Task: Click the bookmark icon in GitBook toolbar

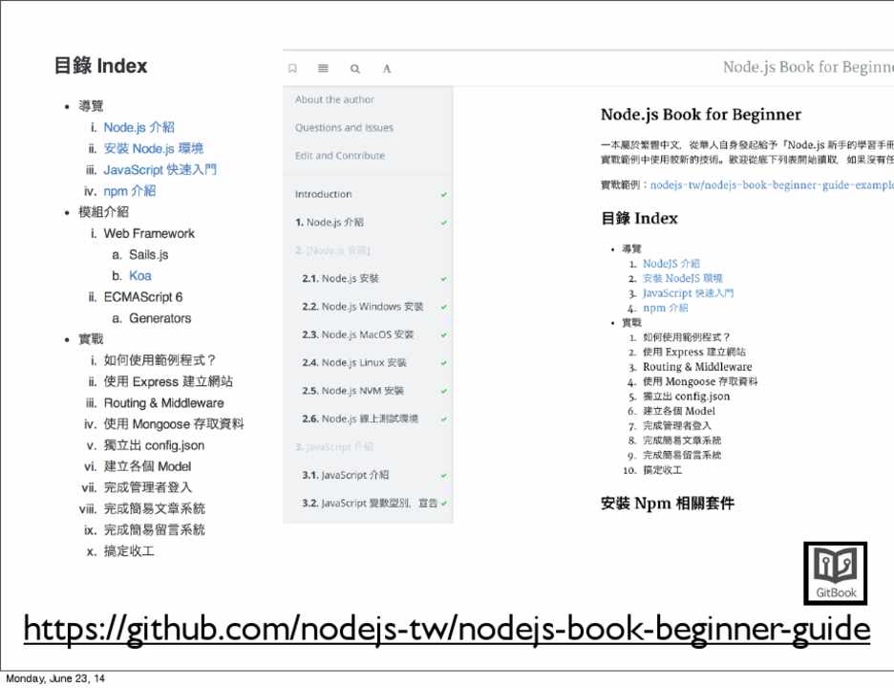Action: 292,69
